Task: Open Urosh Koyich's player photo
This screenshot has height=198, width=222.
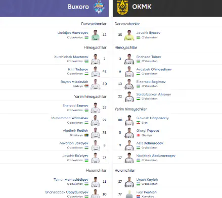Action: [x=129, y=182]
